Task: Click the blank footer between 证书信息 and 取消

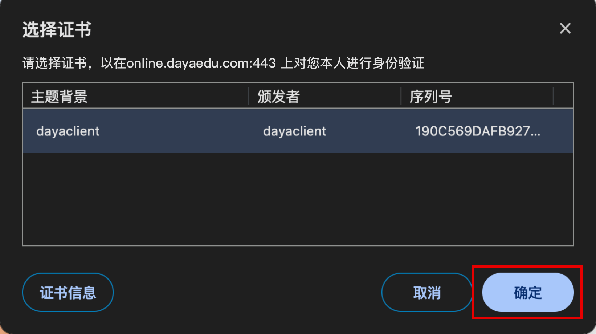Action: coord(248,292)
